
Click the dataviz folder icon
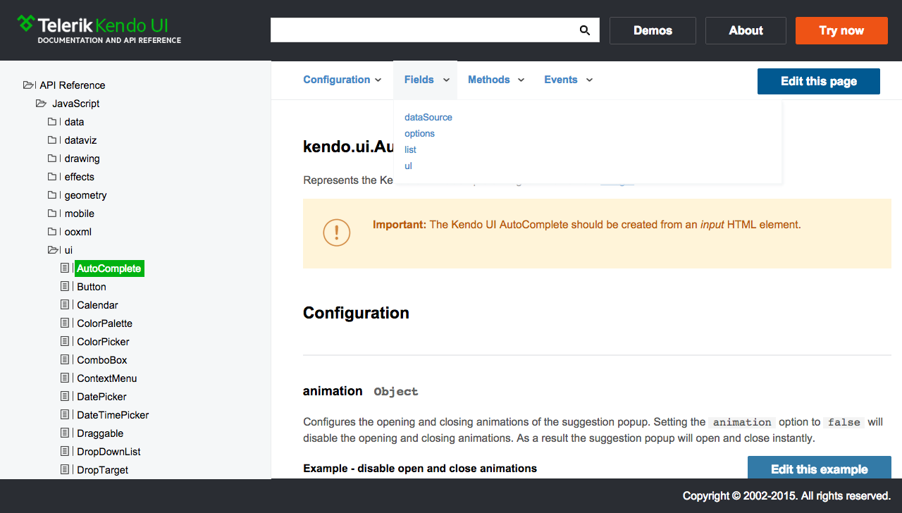point(52,140)
